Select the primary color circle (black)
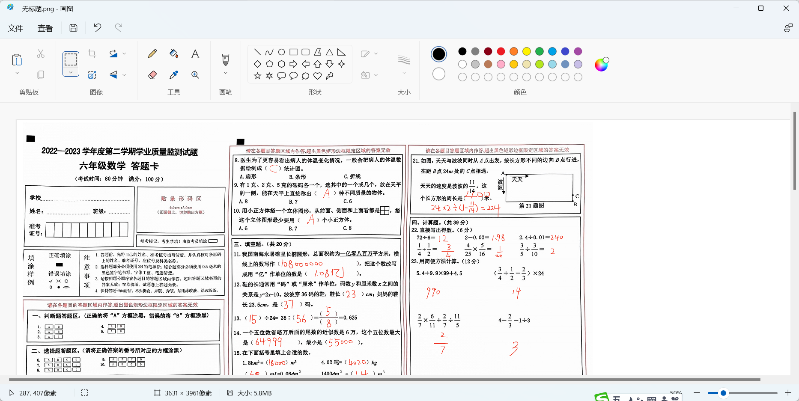The image size is (799, 401). click(438, 54)
